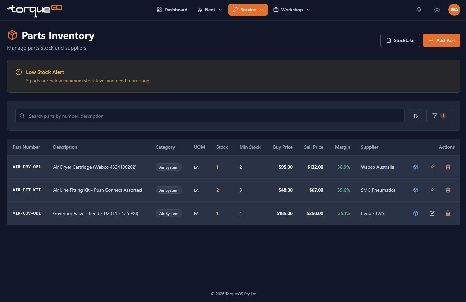
Task: Click sell price $132.00
Action: pos(315,167)
